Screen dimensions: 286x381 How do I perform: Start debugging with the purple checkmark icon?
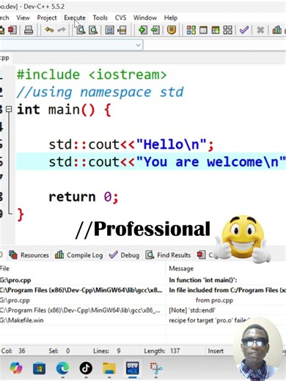[x=244, y=30]
